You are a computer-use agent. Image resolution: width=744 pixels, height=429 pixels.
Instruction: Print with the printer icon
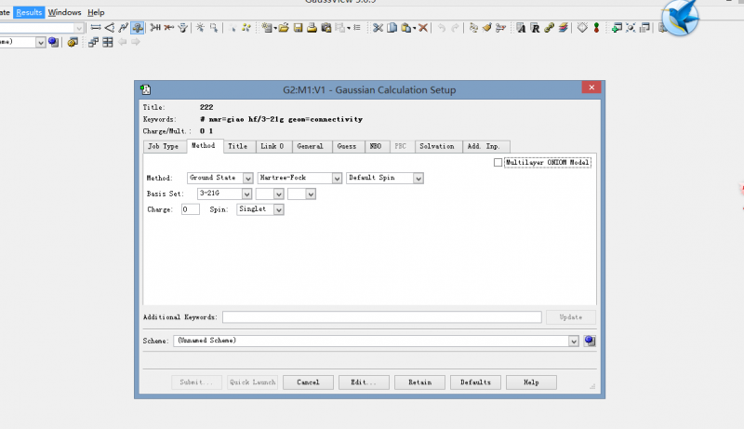tap(312, 28)
